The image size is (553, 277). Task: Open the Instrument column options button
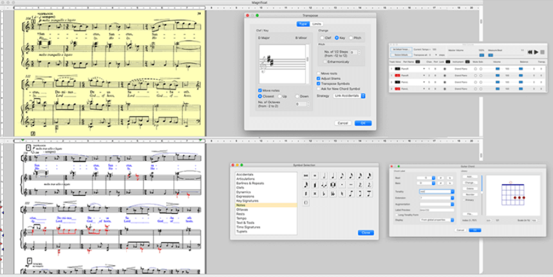click(x=467, y=62)
